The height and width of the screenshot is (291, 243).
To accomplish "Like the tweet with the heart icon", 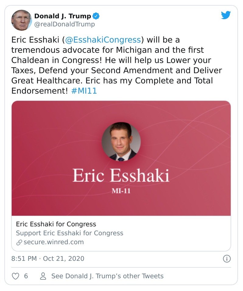I will coord(15,276).
